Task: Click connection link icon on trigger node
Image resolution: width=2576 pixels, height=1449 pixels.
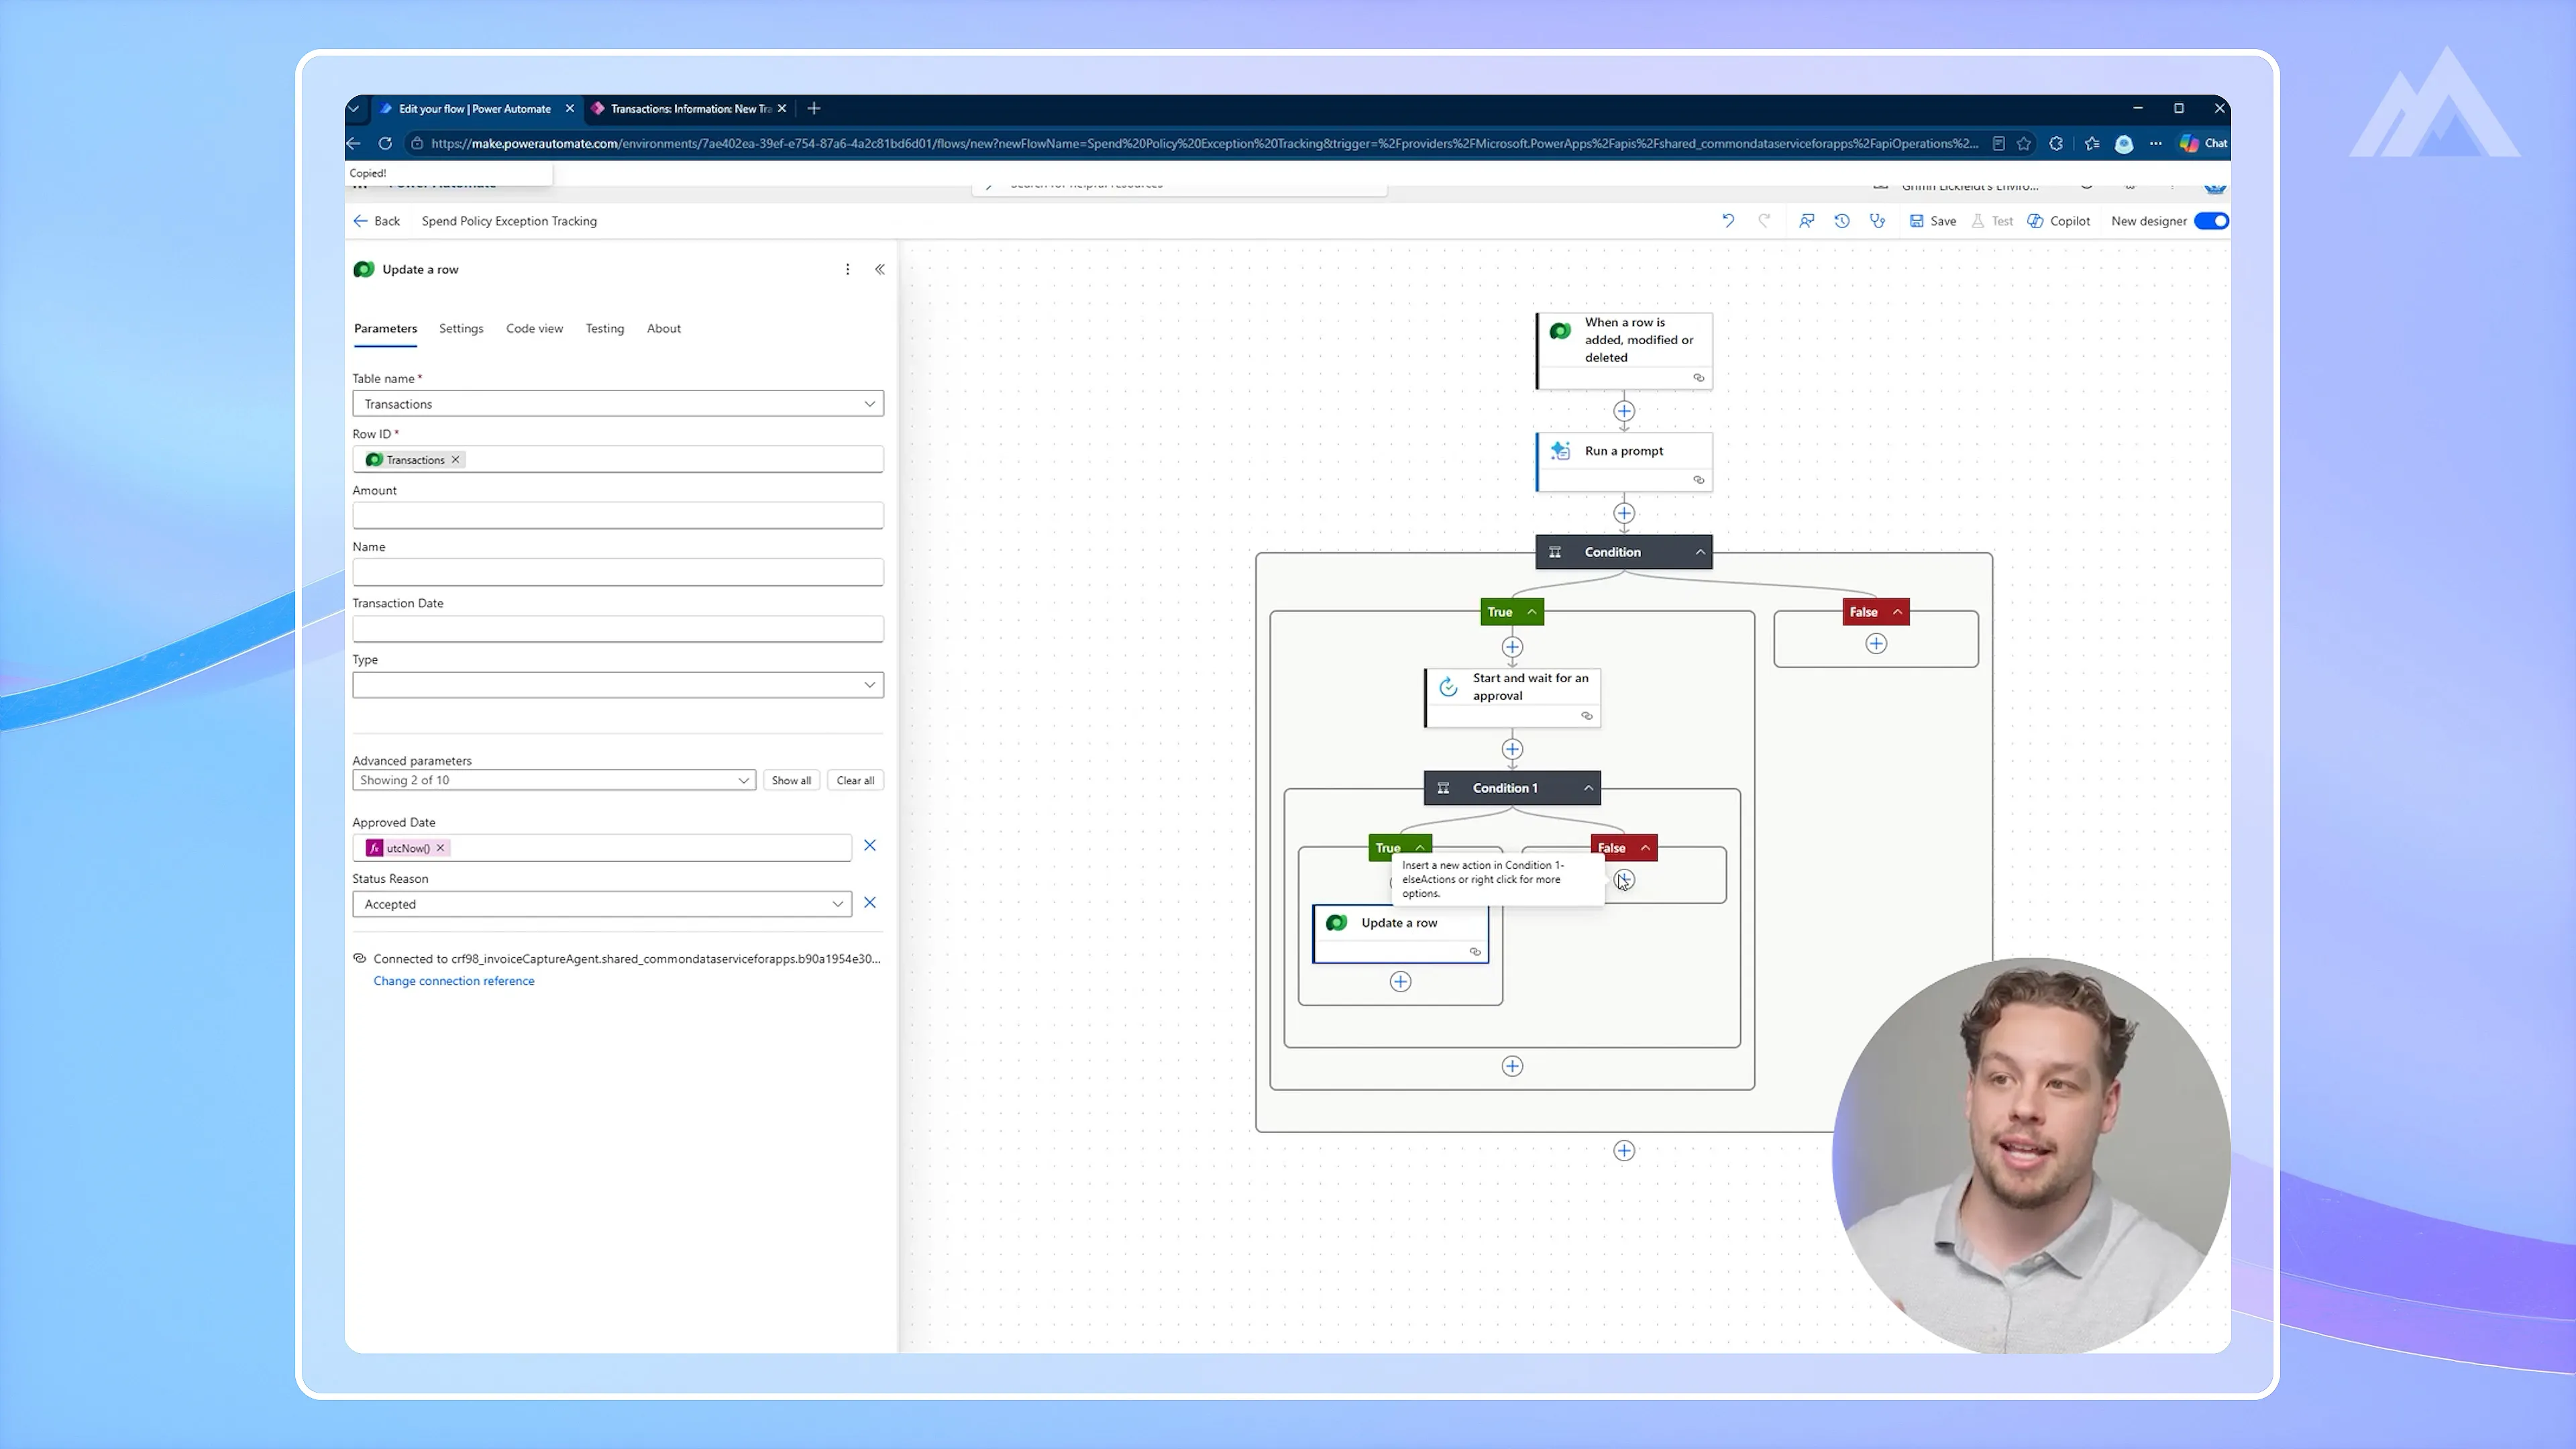Action: (1698, 378)
